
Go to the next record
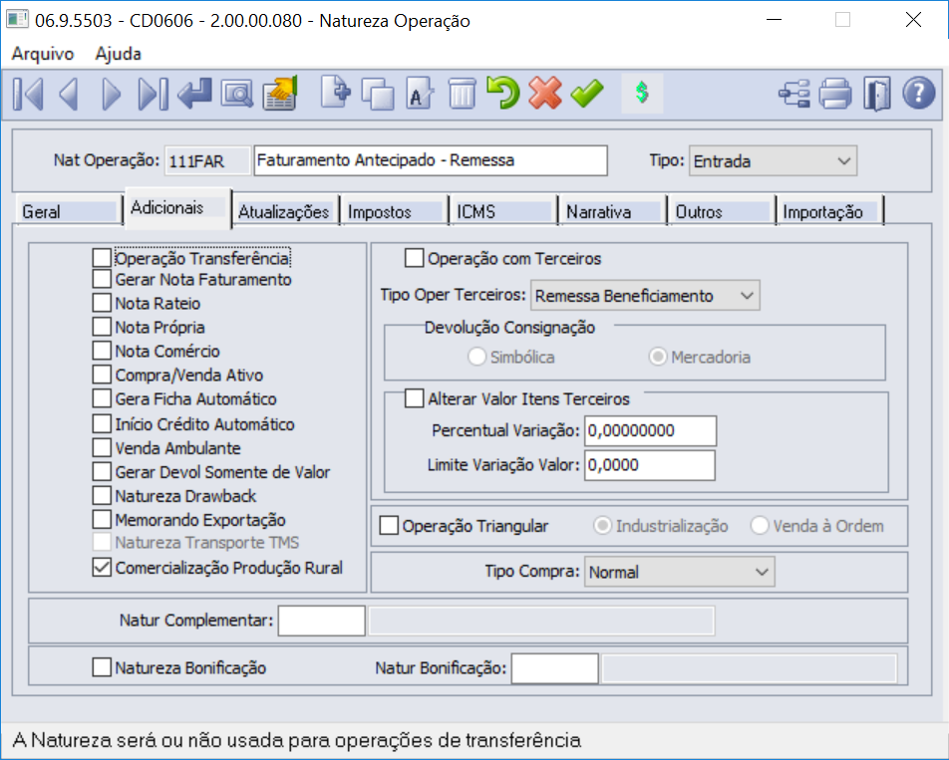coord(112,94)
